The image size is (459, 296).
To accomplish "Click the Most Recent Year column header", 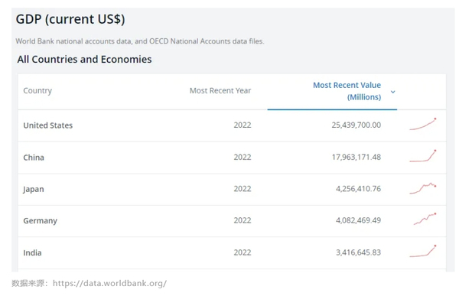I will [220, 91].
